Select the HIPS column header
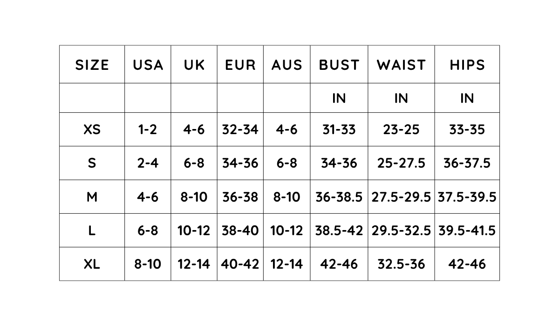Viewport: 559px width, 326px height. (x=467, y=65)
